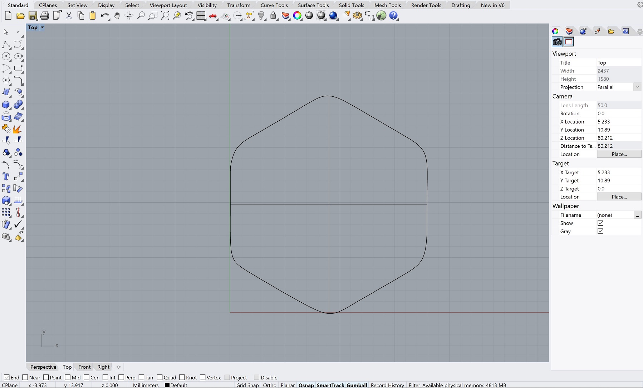Toggle the End osnap checkbox
This screenshot has height=388, width=643.
point(6,377)
